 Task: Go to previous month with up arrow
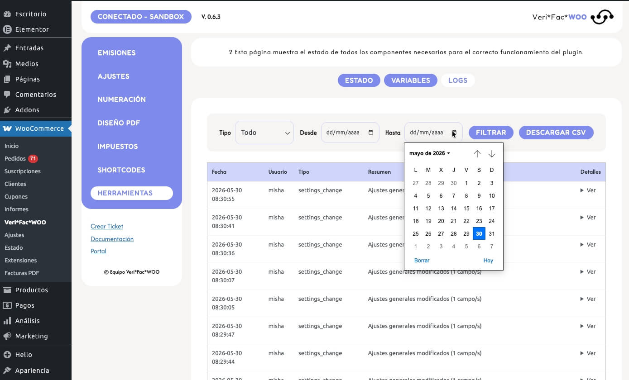[x=477, y=154]
